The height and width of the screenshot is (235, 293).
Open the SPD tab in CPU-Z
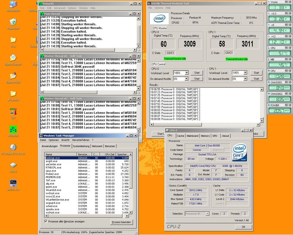(215, 136)
